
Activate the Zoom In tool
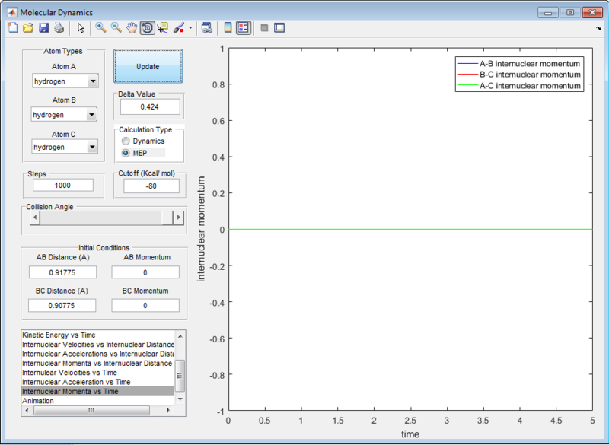pyautogui.click(x=100, y=28)
